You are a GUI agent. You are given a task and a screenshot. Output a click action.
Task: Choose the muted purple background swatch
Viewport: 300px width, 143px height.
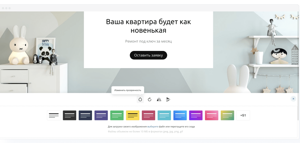101,115
